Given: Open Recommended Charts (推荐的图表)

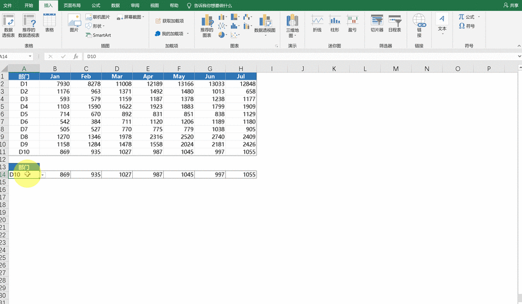Looking at the screenshot, I should click(x=206, y=26).
